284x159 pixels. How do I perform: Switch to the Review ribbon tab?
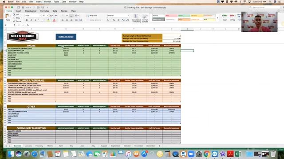pyautogui.click(x=64, y=11)
